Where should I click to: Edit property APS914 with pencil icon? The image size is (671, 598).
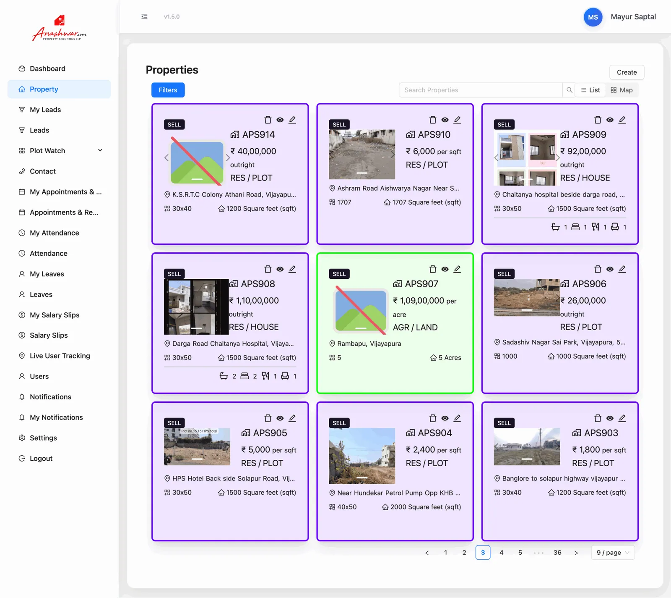tap(292, 120)
